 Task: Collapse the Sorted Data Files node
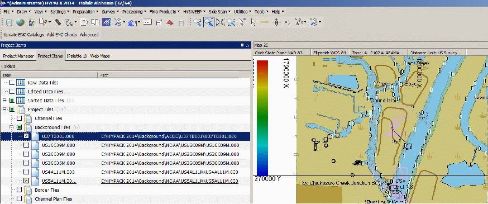[x=4, y=100]
